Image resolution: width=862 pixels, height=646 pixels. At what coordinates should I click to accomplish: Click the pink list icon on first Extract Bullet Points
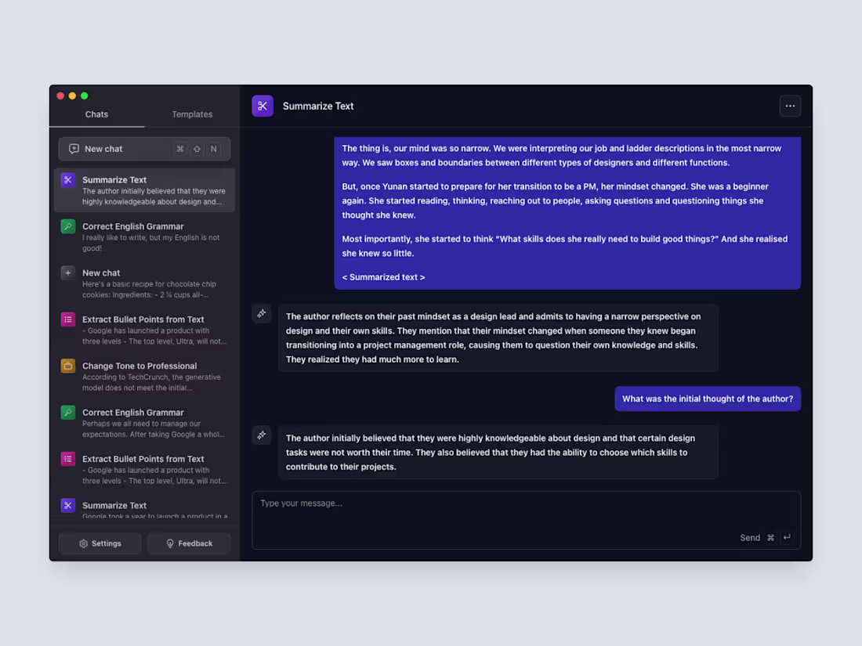pyautogui.click(x=68, y=319)
